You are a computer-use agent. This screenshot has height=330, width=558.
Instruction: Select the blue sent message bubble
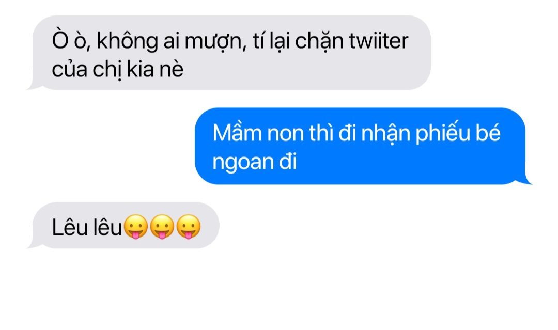coord(360,146)
